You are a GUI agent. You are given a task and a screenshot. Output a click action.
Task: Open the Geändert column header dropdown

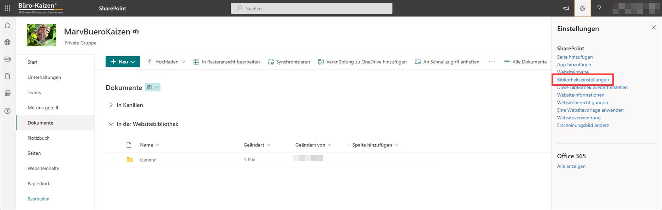(x=257, y=145)
